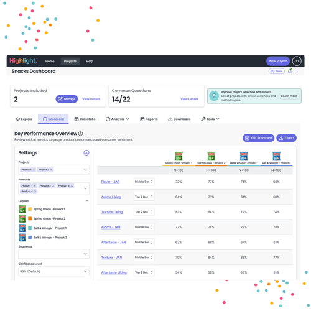
Task: Click the lightbulb icon in the improvement banner
Action: tap(214, 96)
